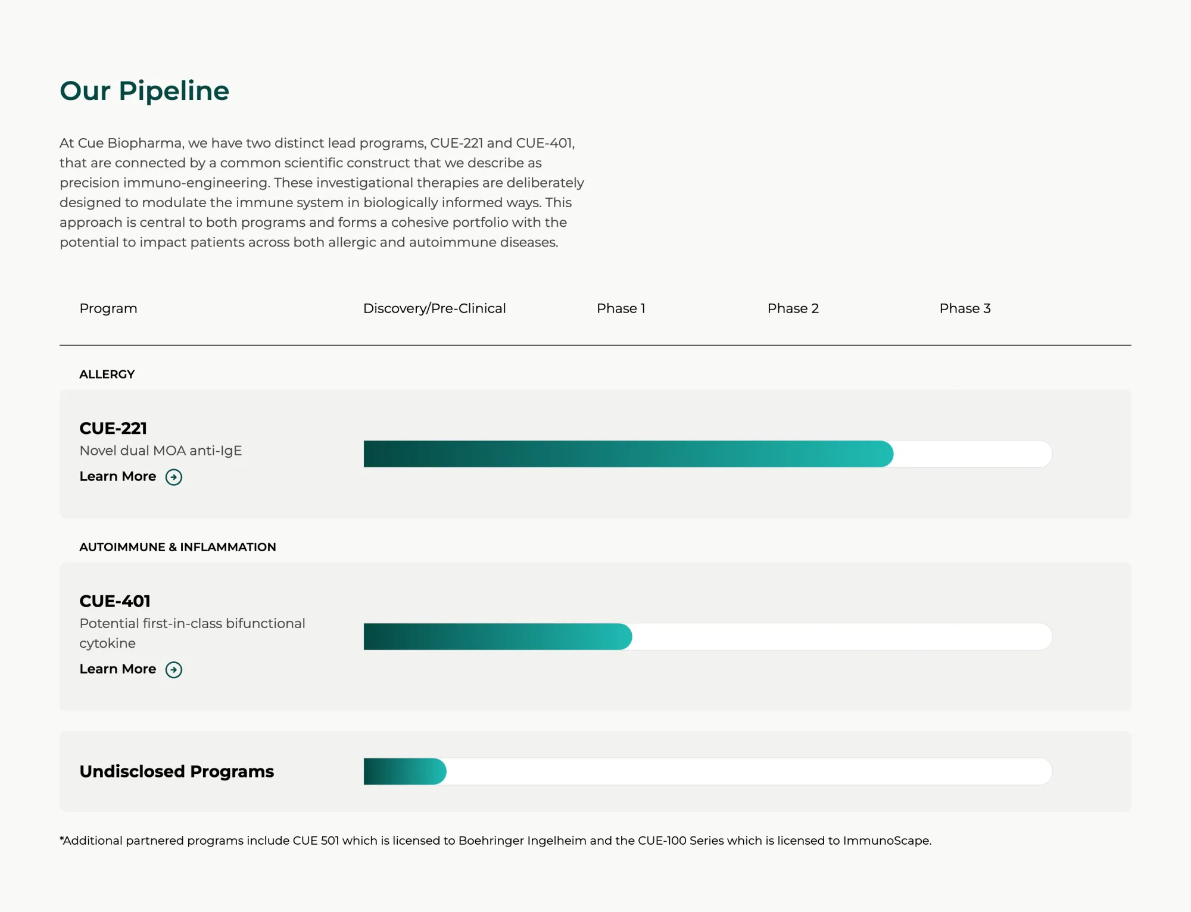Select the Discovery/Pre-Clinical column header
The width and height of the screenshot is (1191, 912).
tap(435, 308)
